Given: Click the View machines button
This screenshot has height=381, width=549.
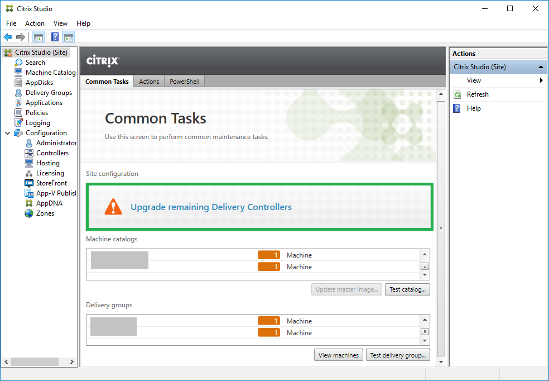Looking at the screenshot, I should coord(339,355).
